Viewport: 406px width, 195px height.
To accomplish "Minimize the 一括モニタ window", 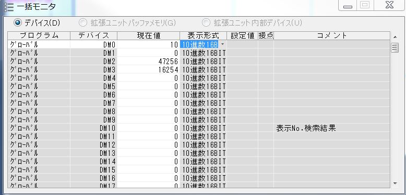I will click(348, 5).
